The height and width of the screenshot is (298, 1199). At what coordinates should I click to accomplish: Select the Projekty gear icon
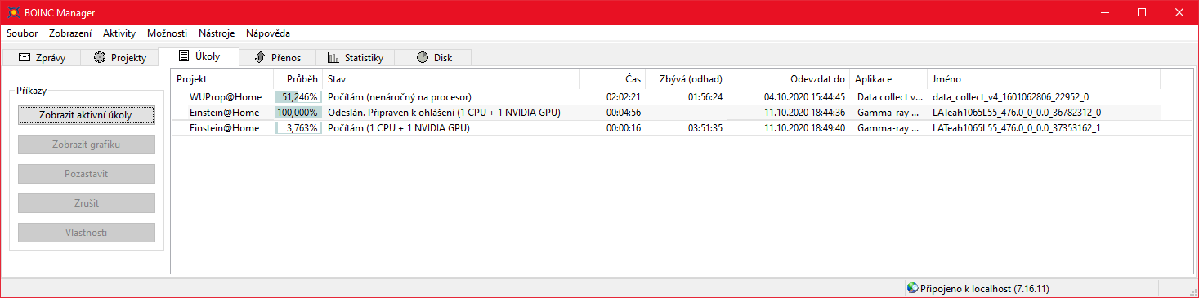pyautogui.click(x=100, y=58)
